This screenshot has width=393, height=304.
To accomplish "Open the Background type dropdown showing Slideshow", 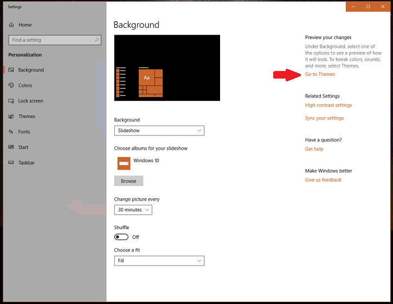I will [x=159, y=131].
